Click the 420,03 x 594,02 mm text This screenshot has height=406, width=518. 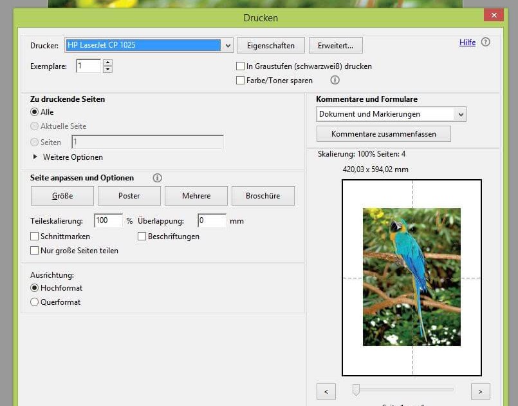(376, 169)
